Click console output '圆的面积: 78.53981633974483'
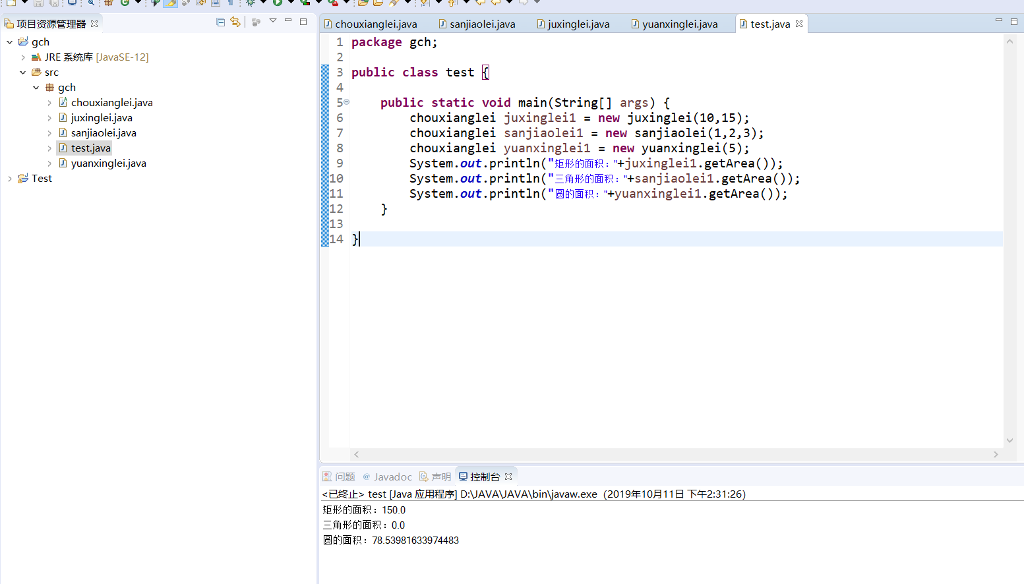 391,540
